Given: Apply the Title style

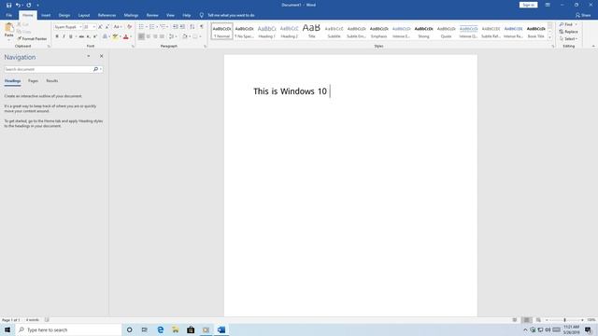Looking at the screenshot, I should click(311, 31).
